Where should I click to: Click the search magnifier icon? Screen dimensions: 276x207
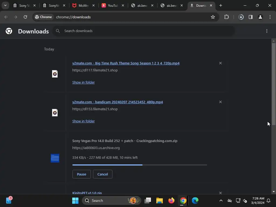(x=58, y=31)
